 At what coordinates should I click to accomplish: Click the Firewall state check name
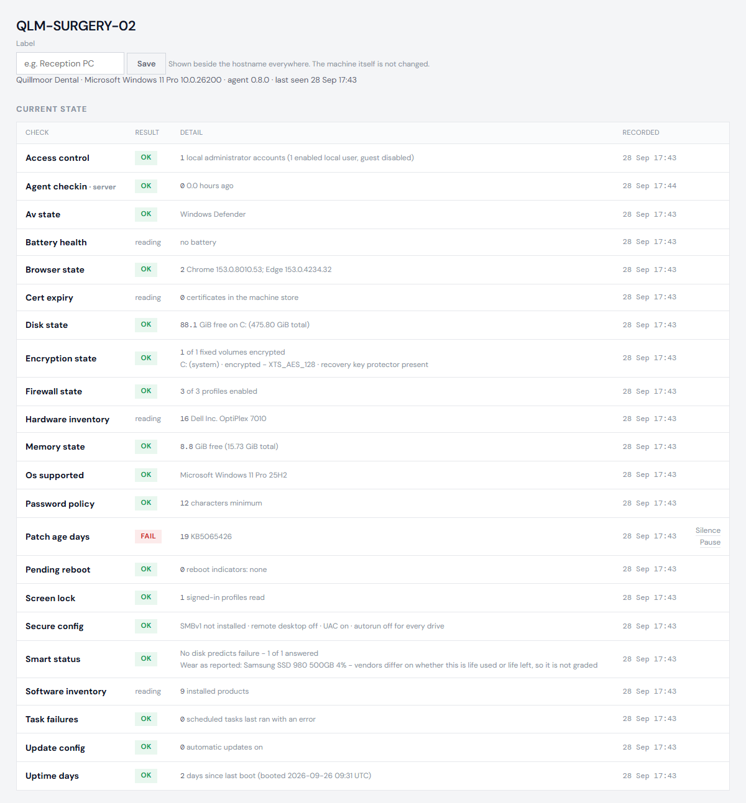pyautogui.click(x=53, y=391)
